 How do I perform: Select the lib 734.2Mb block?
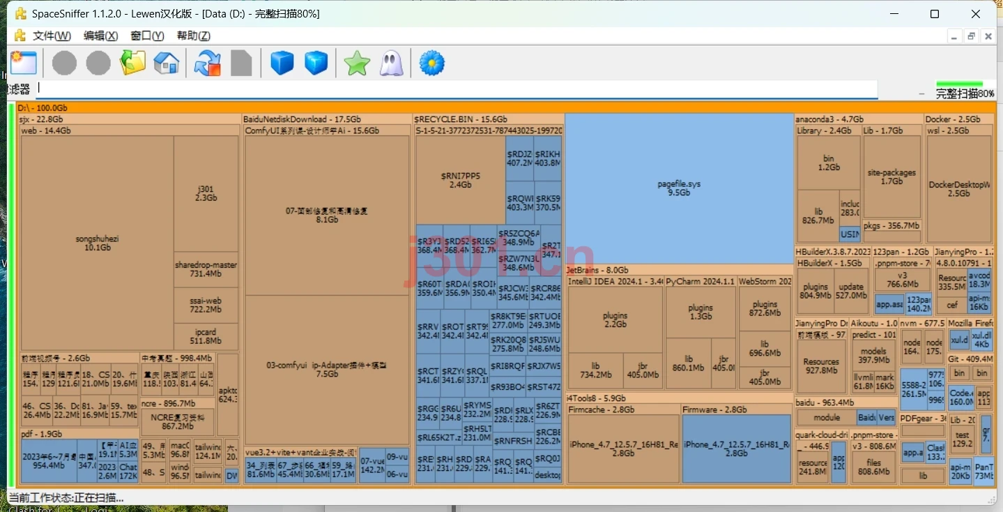pos(595,370)
